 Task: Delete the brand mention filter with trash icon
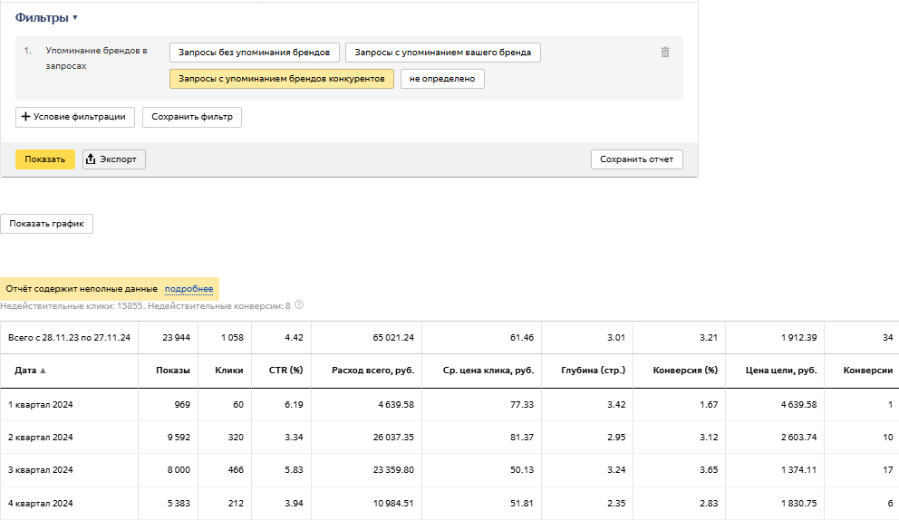pos(665,53)
